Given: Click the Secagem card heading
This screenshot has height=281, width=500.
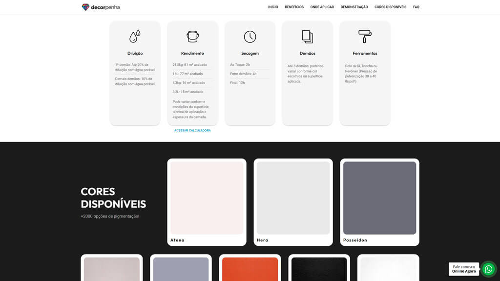Looking at the screenshot, I should pos(250,53).
